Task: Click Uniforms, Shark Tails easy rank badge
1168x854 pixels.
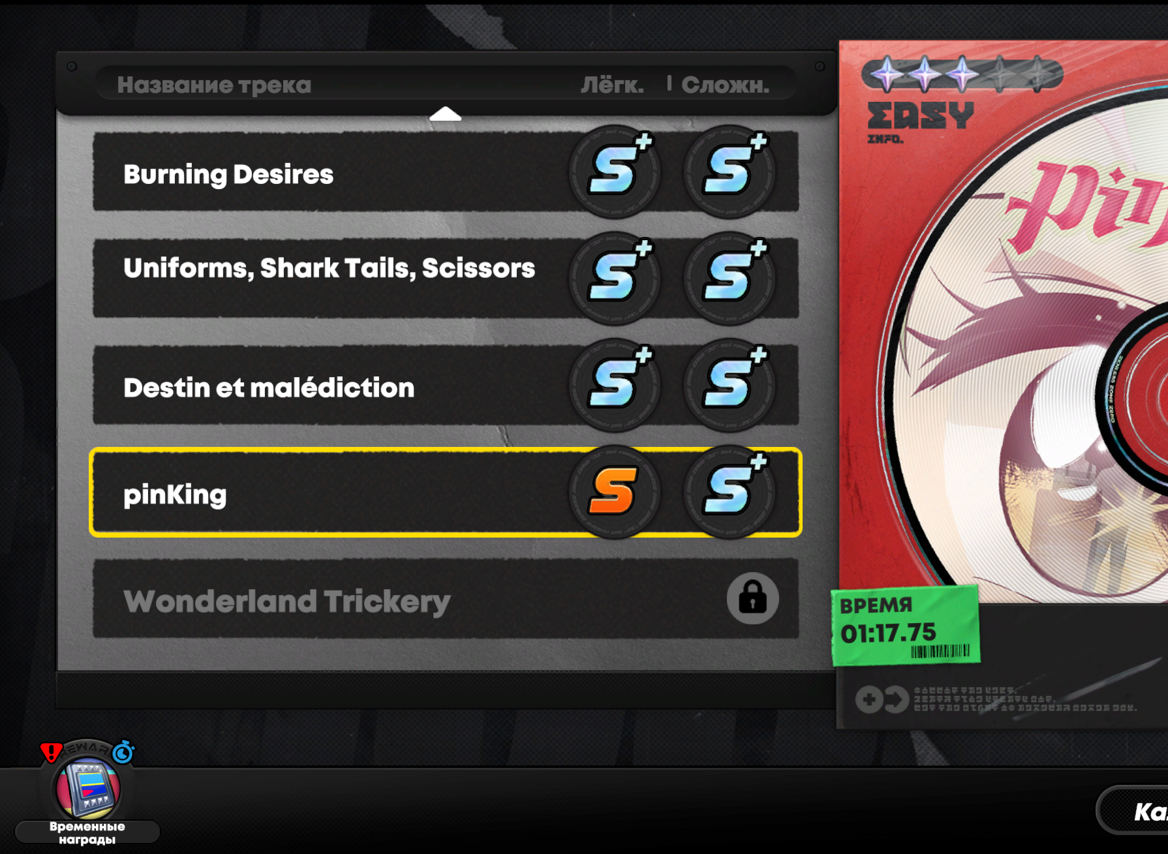Action: click(x=615, y=278)
